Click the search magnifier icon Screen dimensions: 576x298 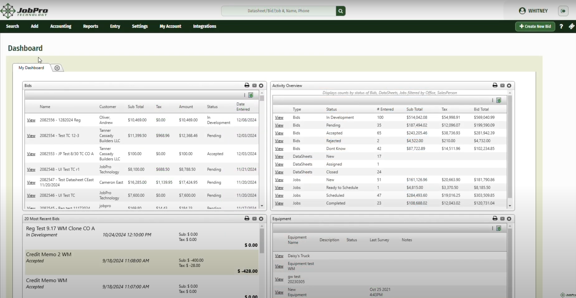340,11
